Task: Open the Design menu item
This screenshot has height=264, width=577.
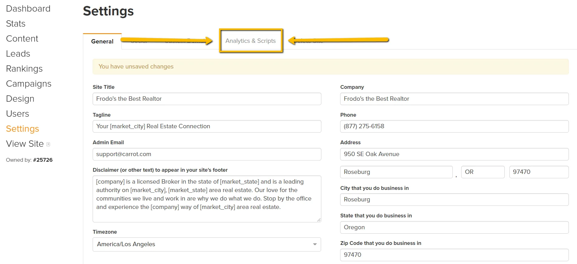Action: tap(20, 99)
